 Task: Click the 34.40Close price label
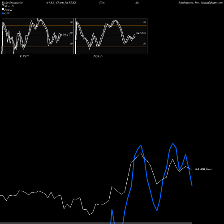(x=203, y=169)
